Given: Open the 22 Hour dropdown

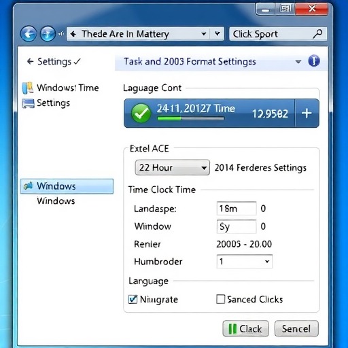Looking at the screenshot, I should tap(172, 168).
